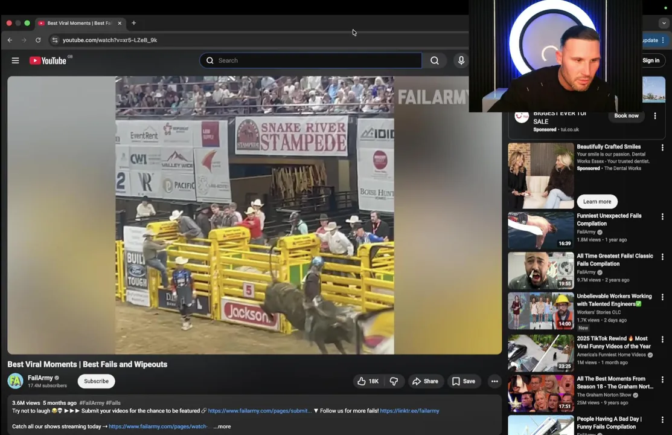Dislike the video with thumbs down

click(x=394, y=381)
